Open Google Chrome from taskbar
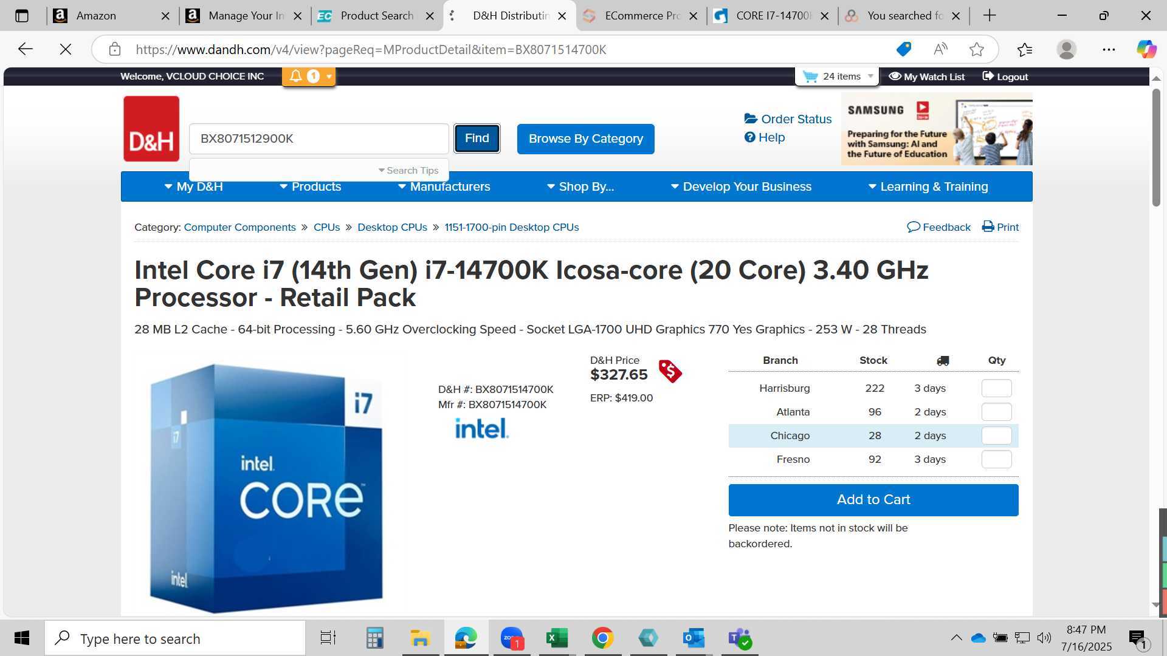 [x=602, y=638]
